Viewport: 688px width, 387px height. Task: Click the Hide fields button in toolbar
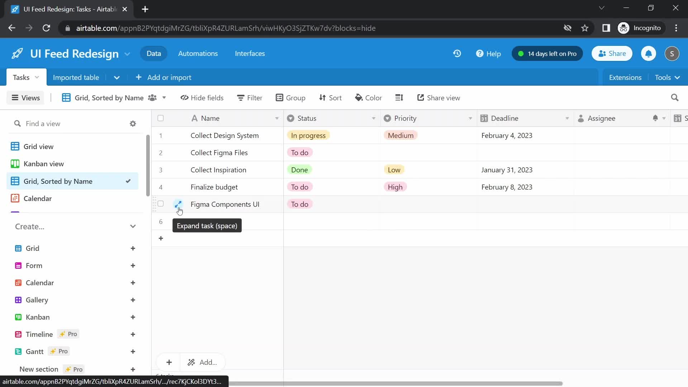[x=202, y=97]
